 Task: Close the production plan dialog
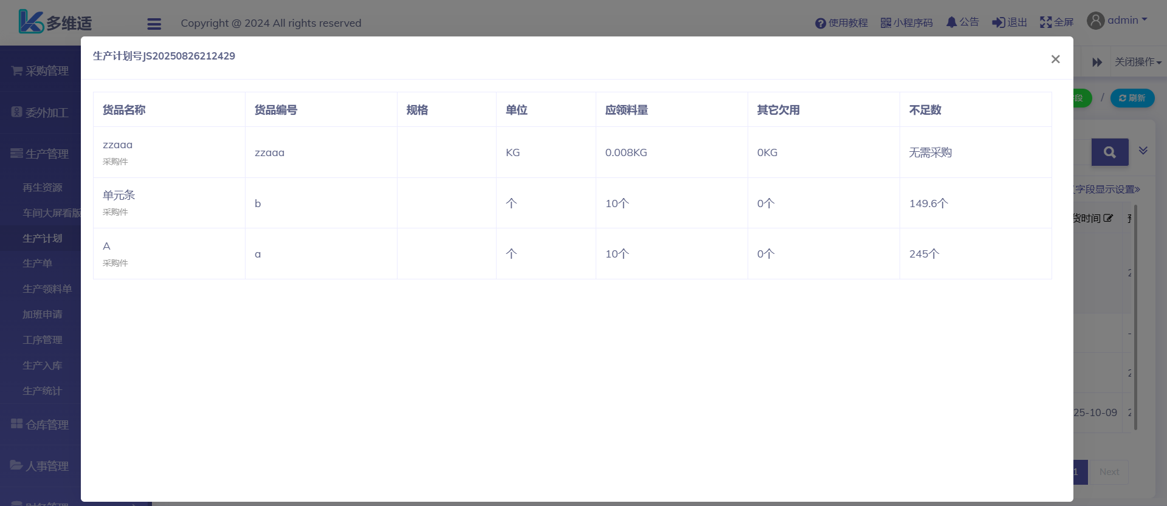click(x=1055, y=59)
